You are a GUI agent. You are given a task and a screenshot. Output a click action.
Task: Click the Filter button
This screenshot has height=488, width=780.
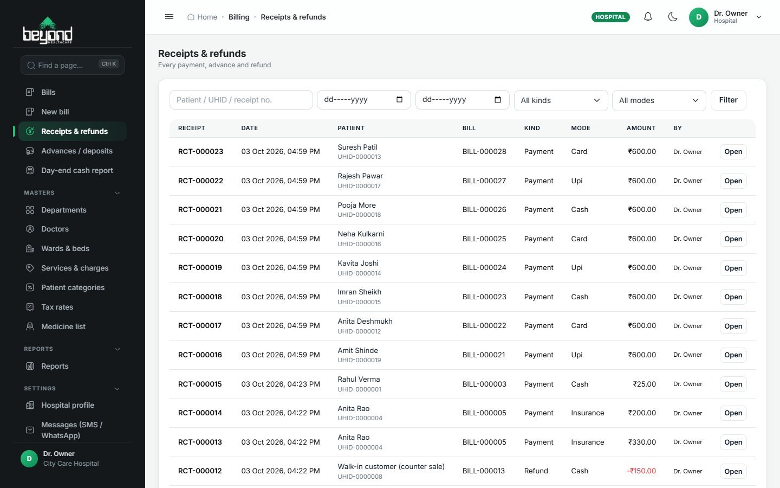[x=728, y=100]
